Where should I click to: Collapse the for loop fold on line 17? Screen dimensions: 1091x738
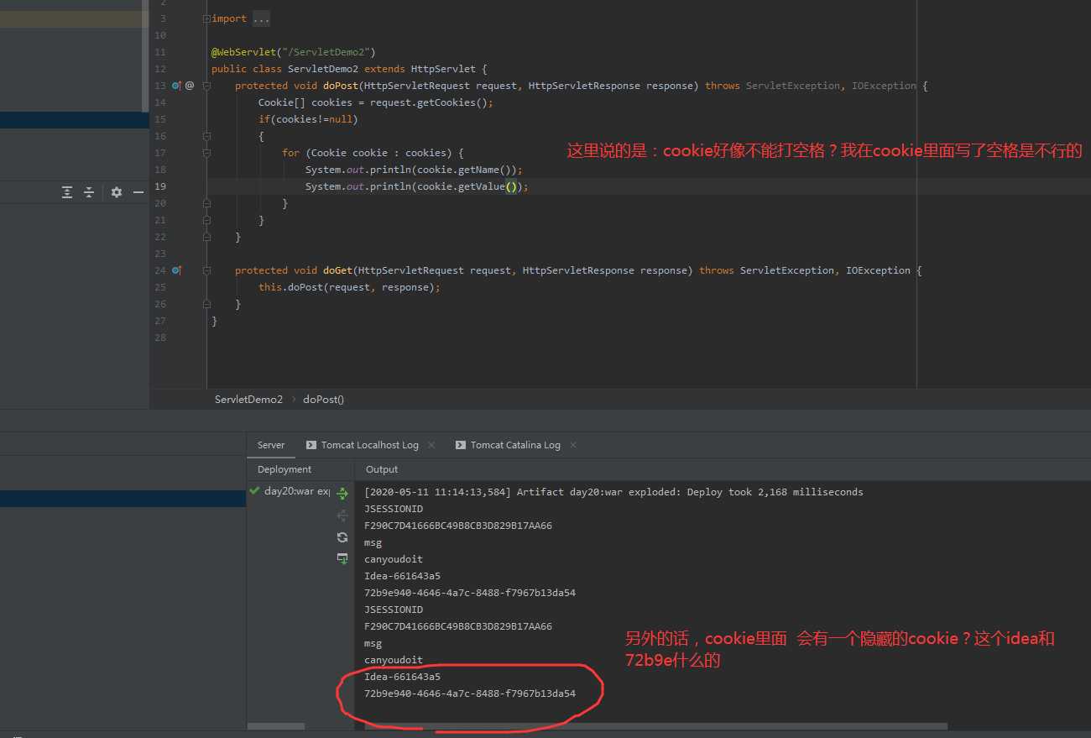206,153
